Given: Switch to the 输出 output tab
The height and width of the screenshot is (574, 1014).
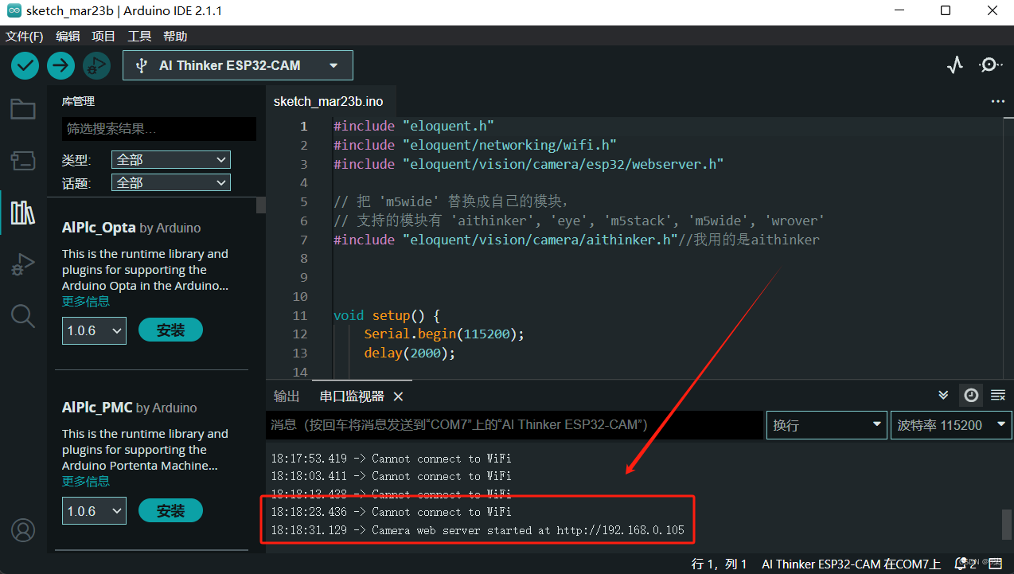Looking at the screenshot, I should coord(287,396).
